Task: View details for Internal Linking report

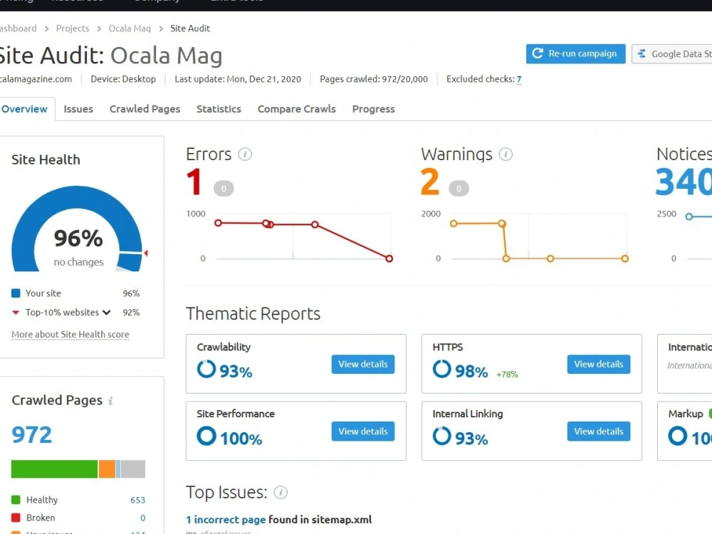Action: tap(599, 431)
